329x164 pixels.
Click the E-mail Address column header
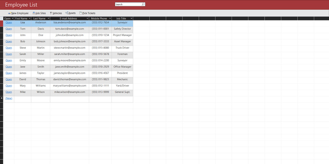tap(70, 18)
